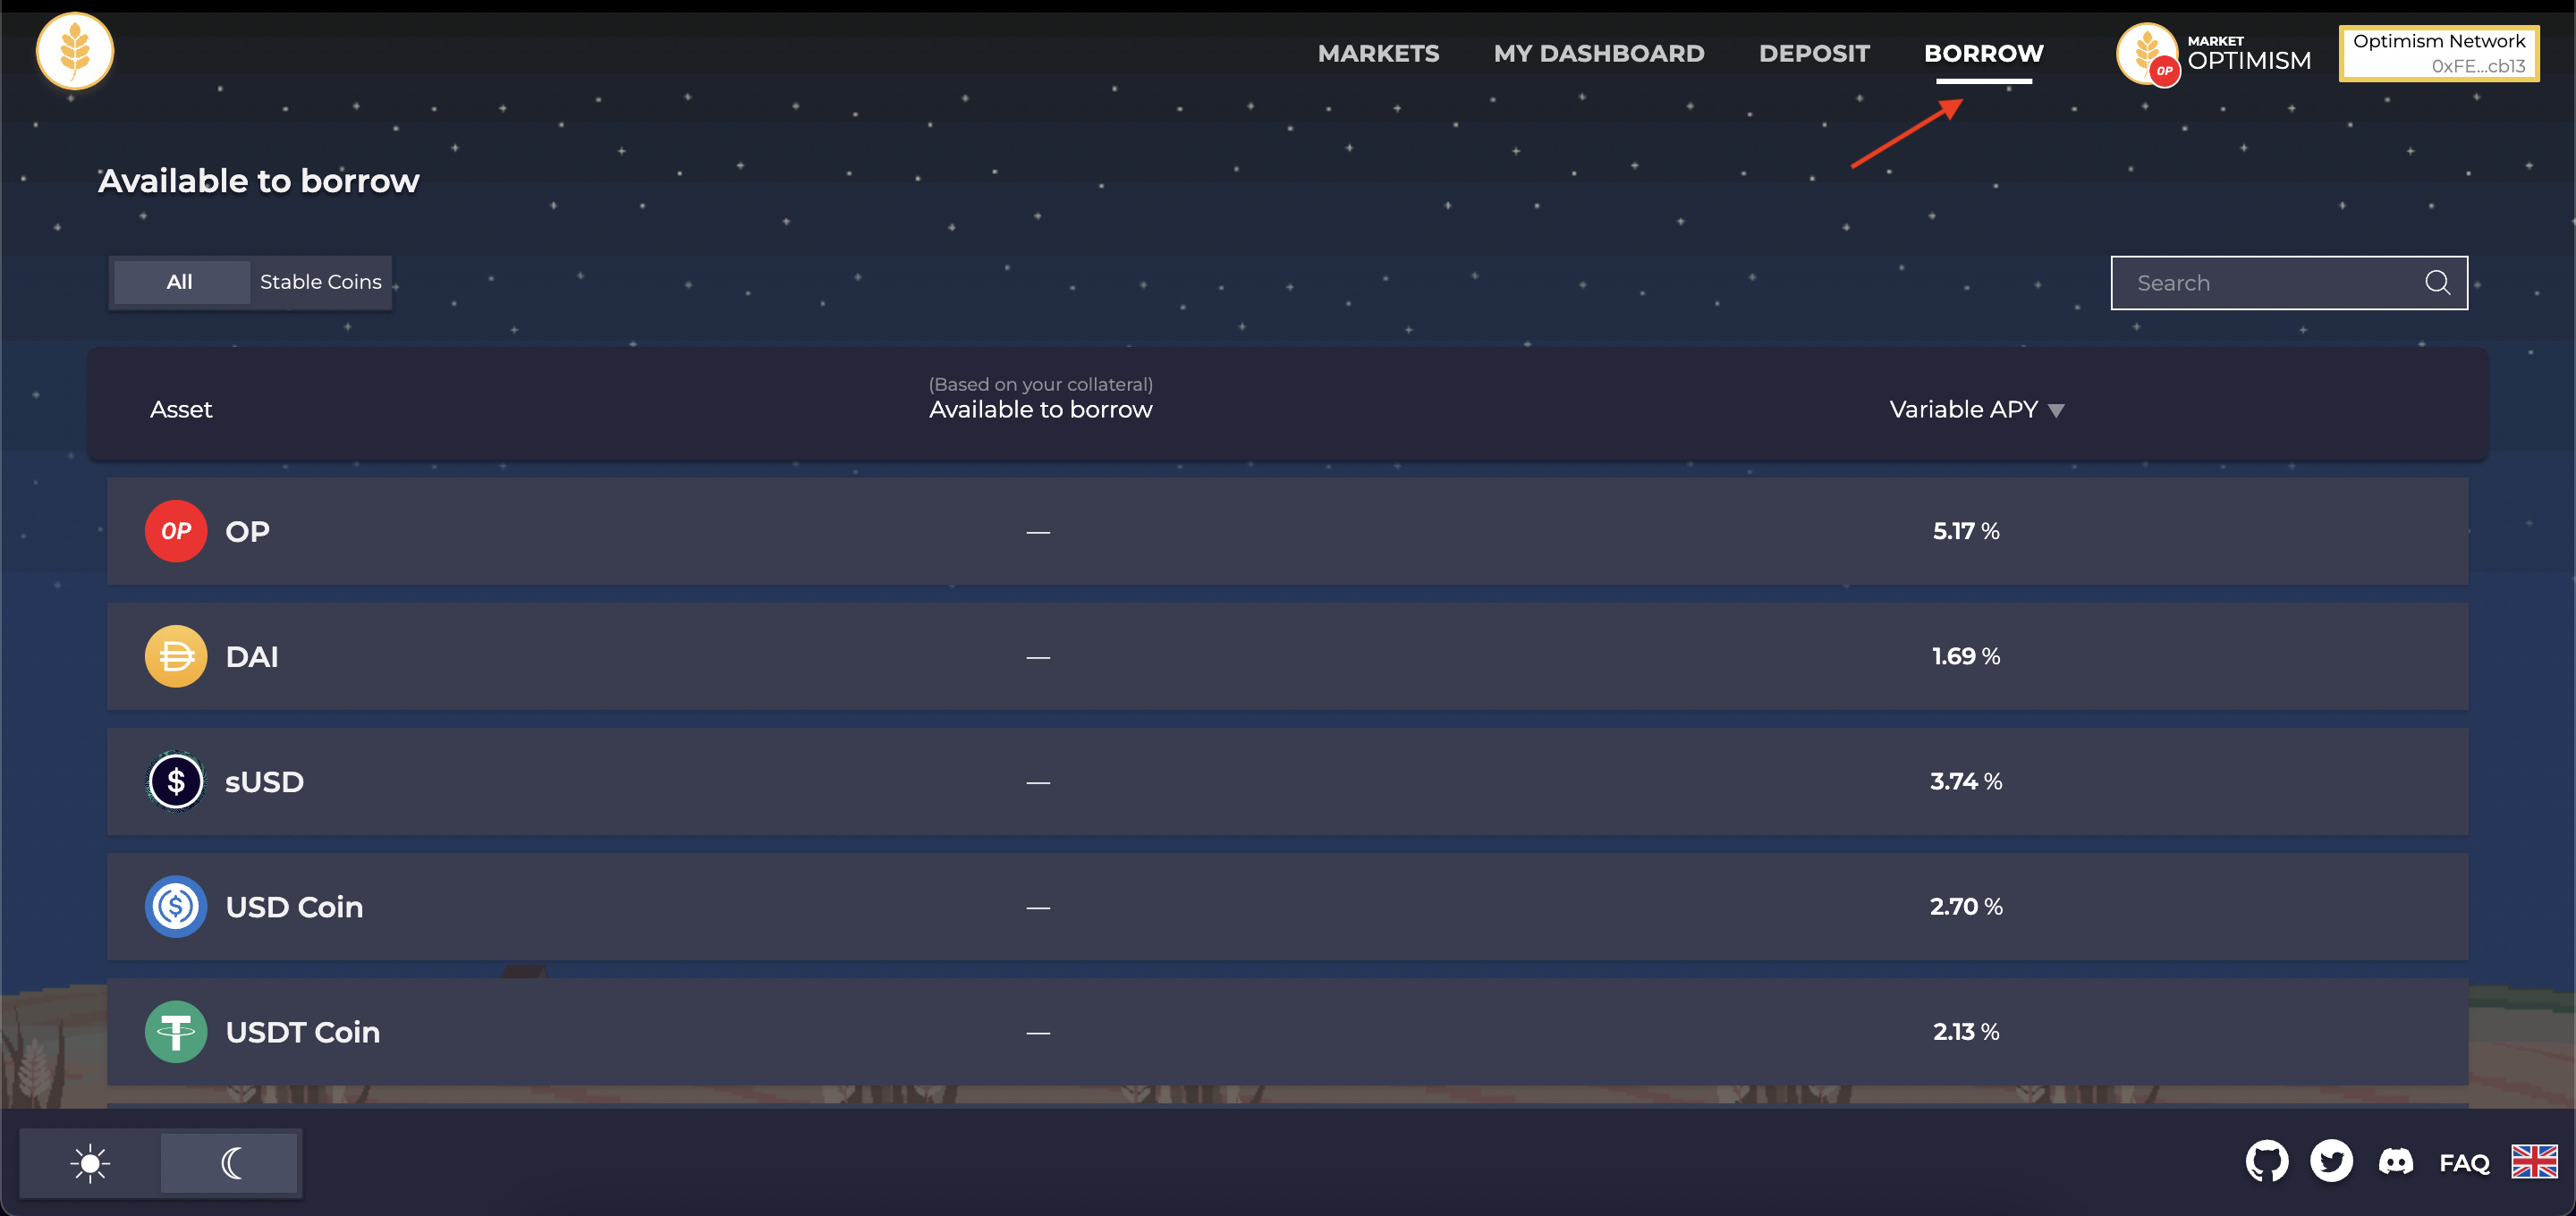Click the USDT Coin token icon
This screenshot has height=1216, width=2576.
pyautogui.click(x=176, y=1030)
